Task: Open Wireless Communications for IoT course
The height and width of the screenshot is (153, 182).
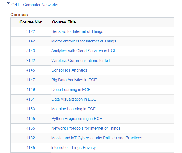Action: pyautogui.click(x=81, y=61)
